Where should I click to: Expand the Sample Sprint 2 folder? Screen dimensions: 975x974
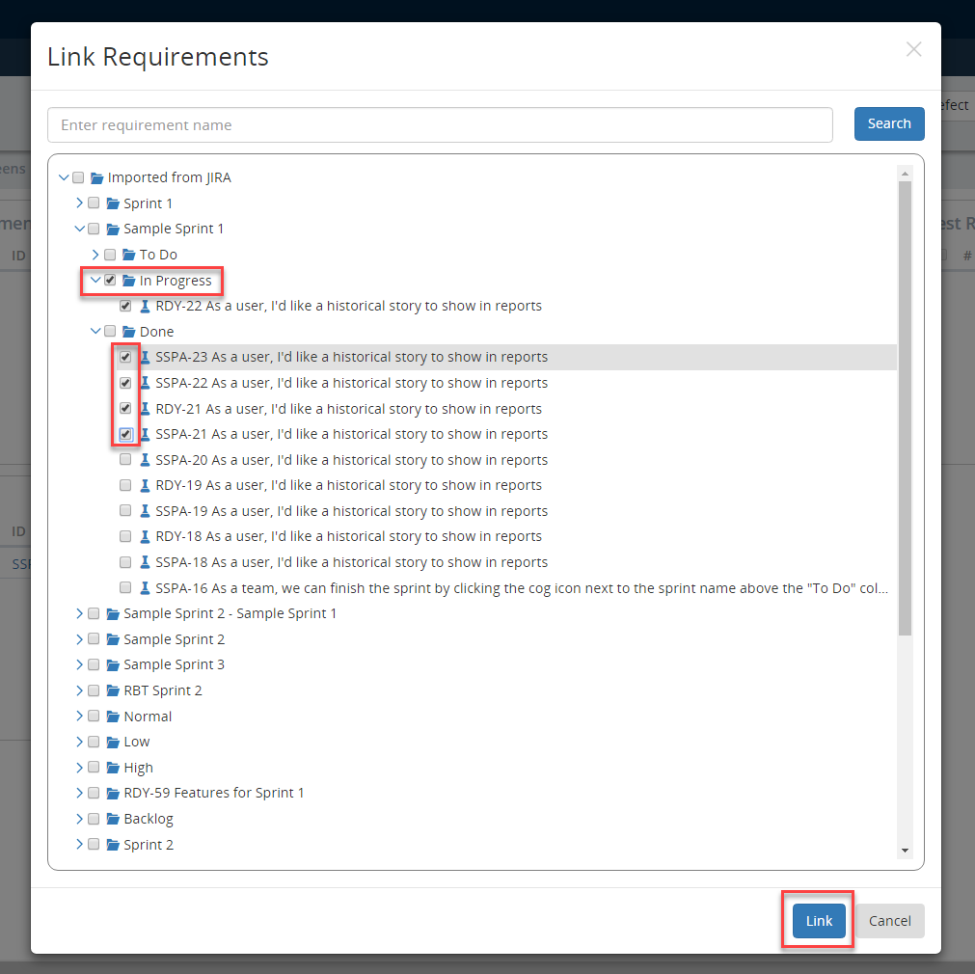(x=79, y=639)
